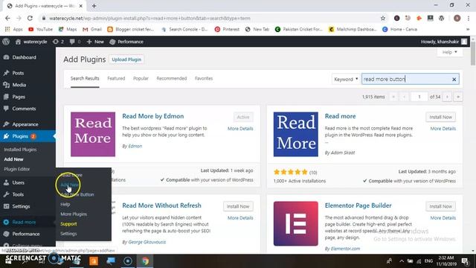Open Read More Without Refresh title
476x268 pixels.
[161, 205]
